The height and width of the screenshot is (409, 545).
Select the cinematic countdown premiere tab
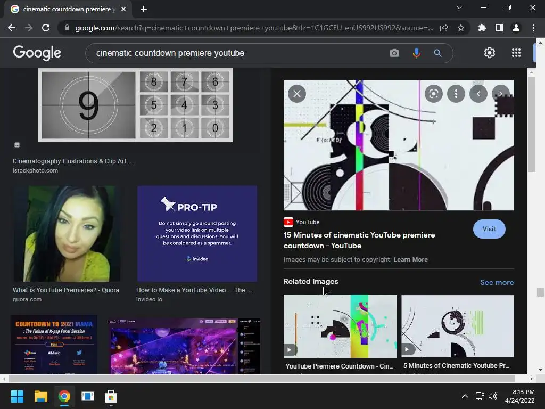coord(68,9)
